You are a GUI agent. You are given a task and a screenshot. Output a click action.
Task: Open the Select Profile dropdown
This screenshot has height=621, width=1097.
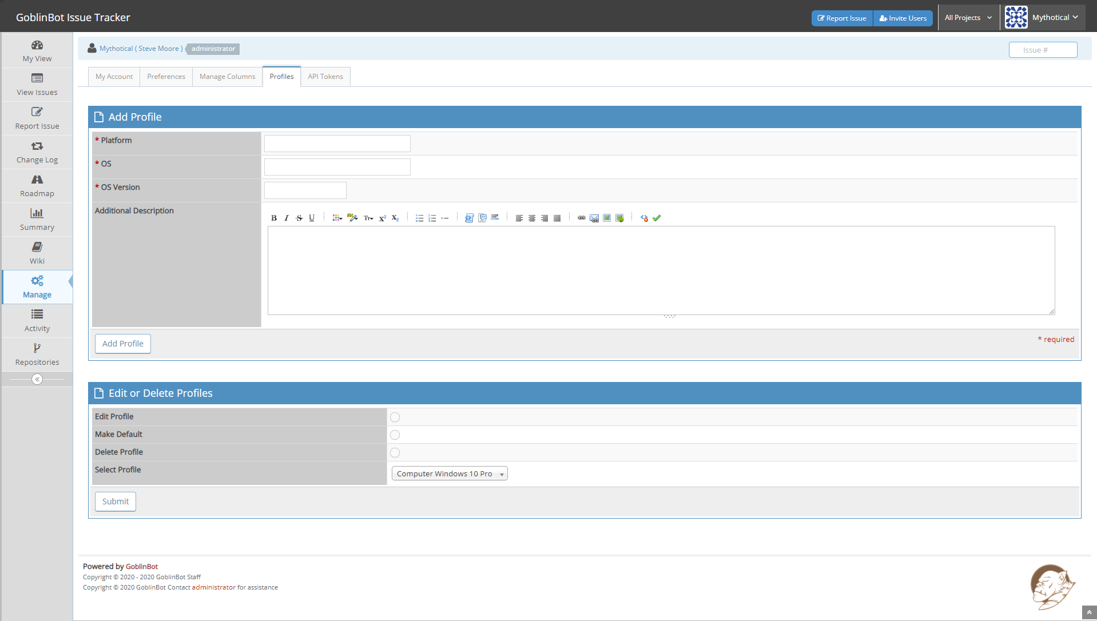pos(450,473)
